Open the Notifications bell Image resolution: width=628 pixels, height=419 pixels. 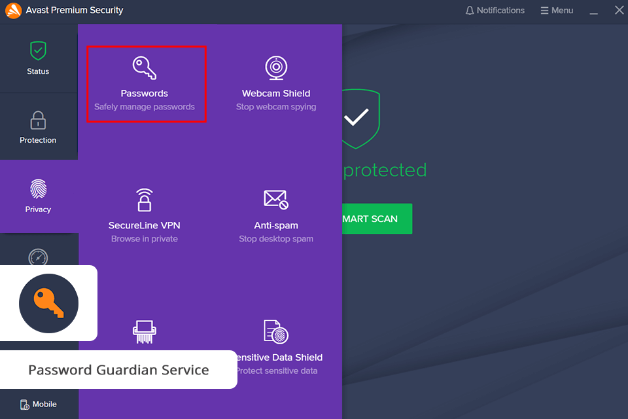pos(495,10)
